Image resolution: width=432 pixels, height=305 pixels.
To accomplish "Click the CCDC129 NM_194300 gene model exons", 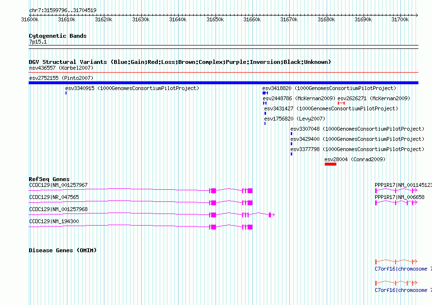I will click(x=231, y=227).
